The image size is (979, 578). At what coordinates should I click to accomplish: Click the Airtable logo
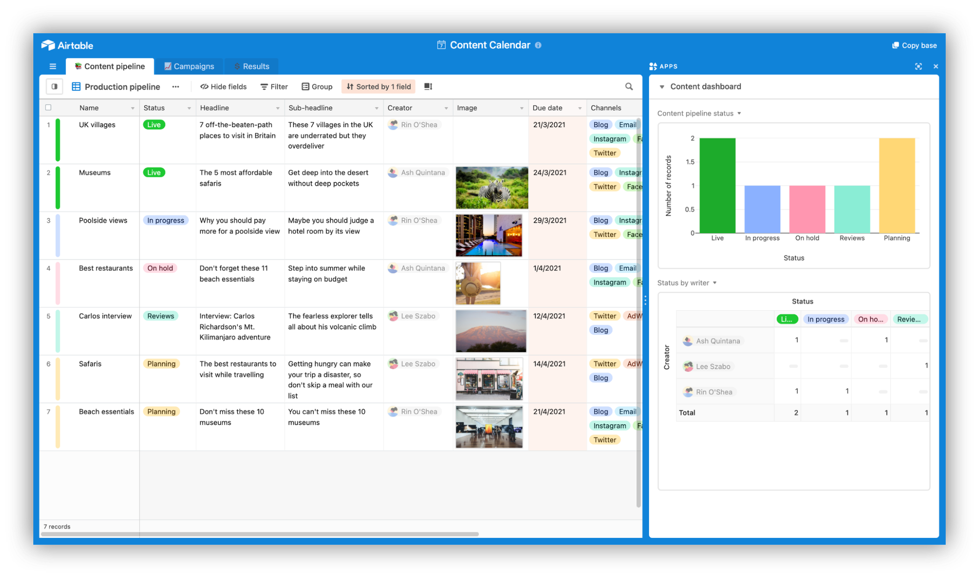tap(67, 45)
